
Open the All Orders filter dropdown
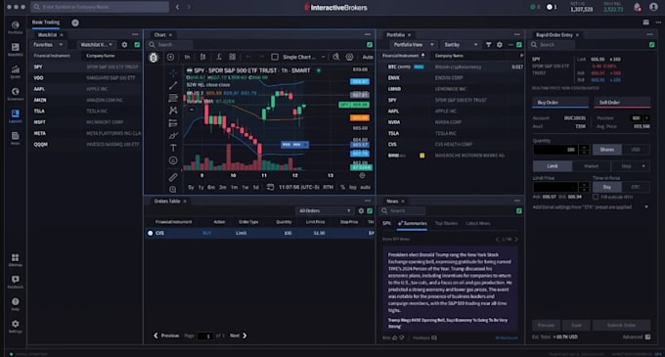click(x=325, y=210)
